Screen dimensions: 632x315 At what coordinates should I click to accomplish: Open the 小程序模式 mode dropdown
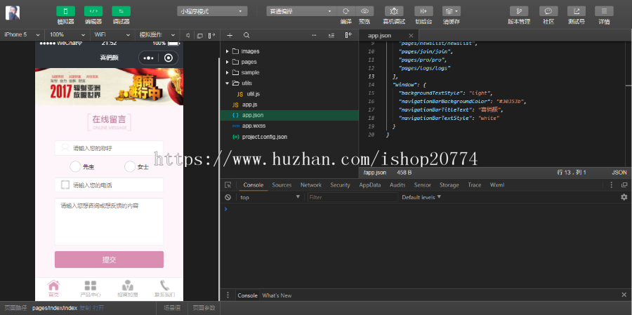click(212, 11)
